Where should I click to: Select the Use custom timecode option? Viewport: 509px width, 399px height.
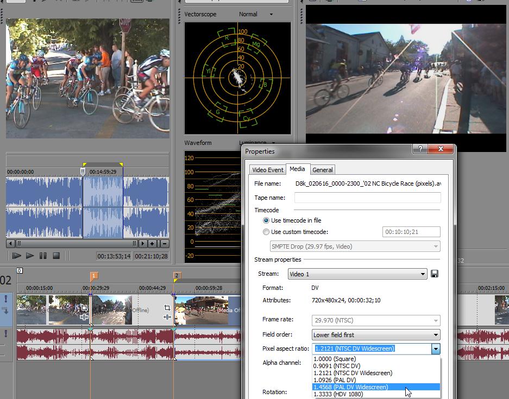coord(266,232)
